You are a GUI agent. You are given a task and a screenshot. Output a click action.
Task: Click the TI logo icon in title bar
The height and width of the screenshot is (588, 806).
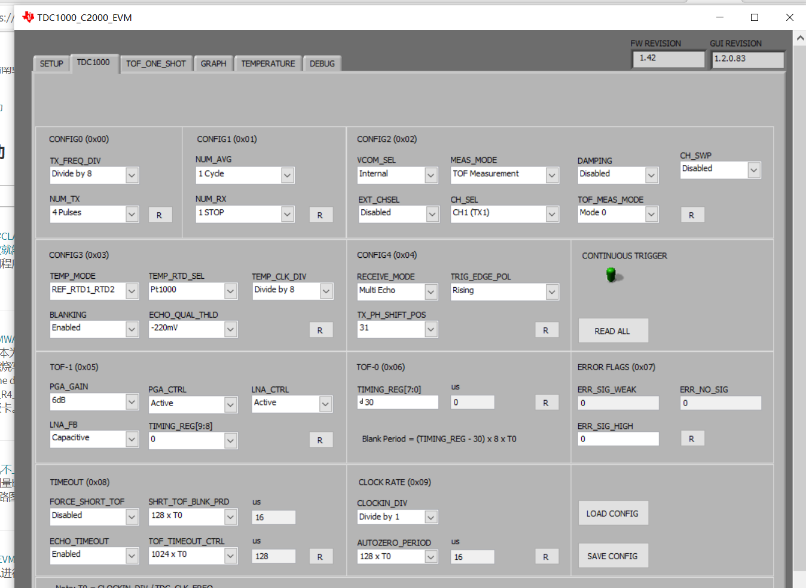coord(28,17)
